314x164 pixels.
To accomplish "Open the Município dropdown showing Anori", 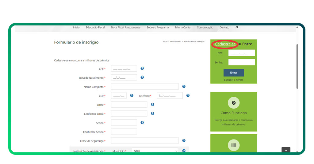I will click(x=155, y=151).
